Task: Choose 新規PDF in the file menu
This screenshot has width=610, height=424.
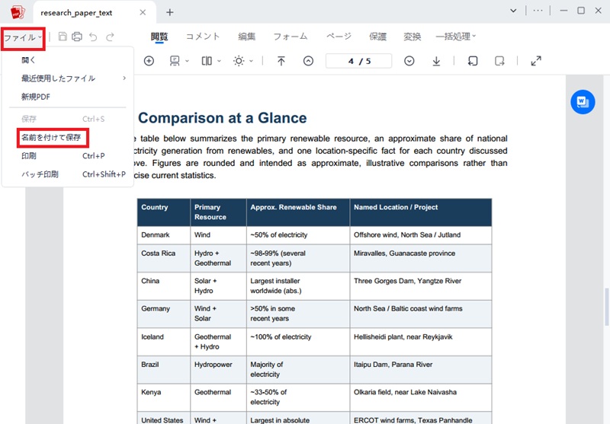Action: pyautogui.click(x=36, y=97)
